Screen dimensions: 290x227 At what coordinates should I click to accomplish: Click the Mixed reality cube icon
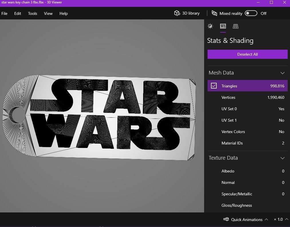click(214, 13)
